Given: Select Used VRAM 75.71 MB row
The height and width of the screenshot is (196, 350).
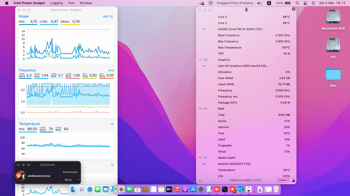Looking at the screenshot, I should click(x=246, y=84).
